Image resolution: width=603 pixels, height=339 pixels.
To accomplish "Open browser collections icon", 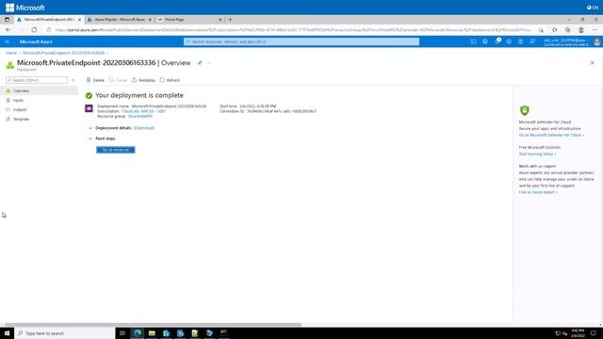I will pyautogui.click(x=567, y=29).
